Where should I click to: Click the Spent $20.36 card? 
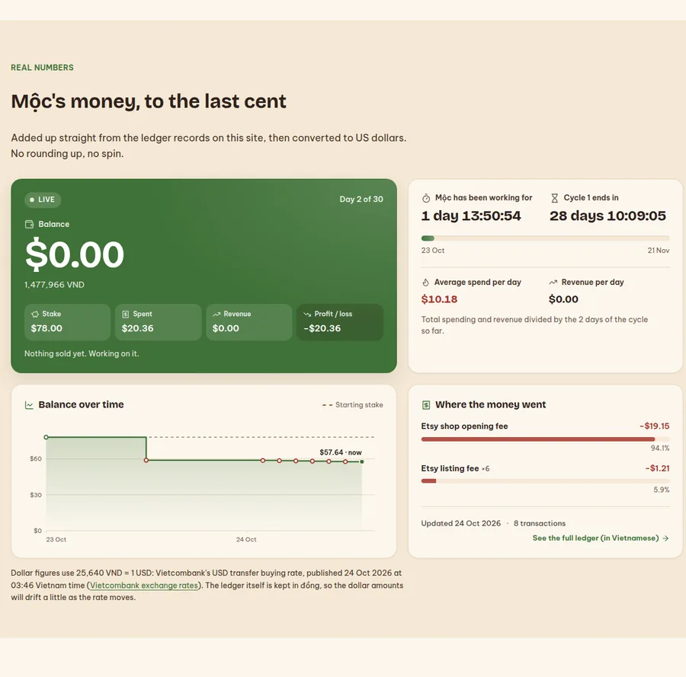pos(158,322)
